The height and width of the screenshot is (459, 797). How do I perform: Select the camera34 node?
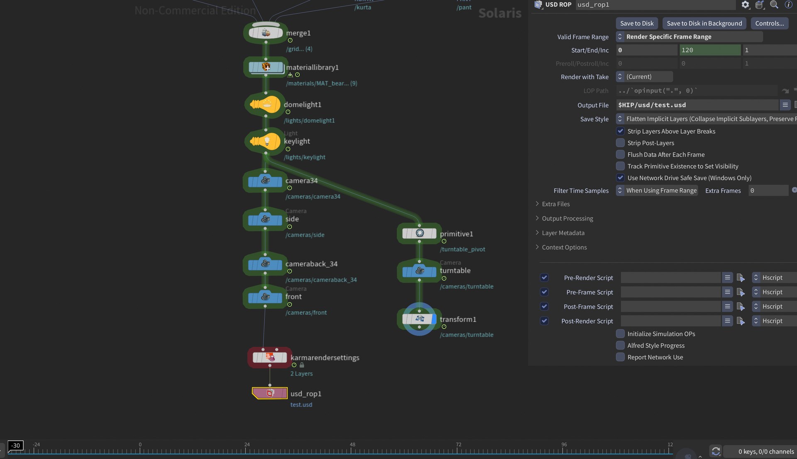(265, 181)
